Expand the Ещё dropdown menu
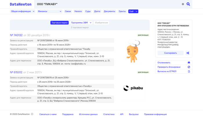This screenshot has width=203, height=118. (x=133, y=11)
